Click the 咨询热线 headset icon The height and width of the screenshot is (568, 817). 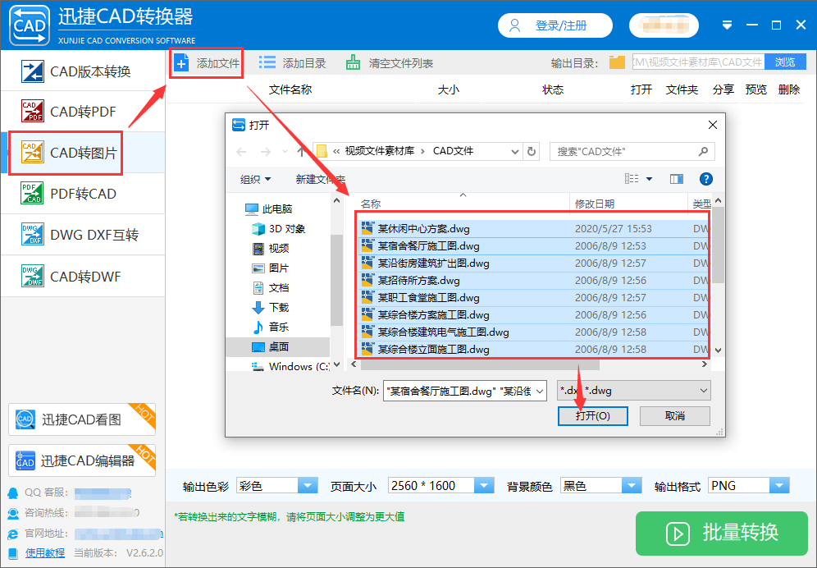click(x=13, y=513)
